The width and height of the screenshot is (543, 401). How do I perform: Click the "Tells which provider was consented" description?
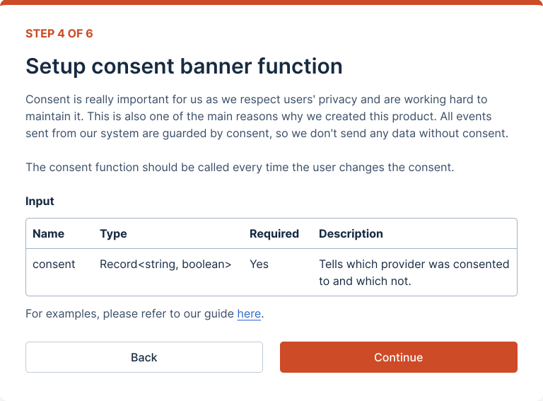414,264
